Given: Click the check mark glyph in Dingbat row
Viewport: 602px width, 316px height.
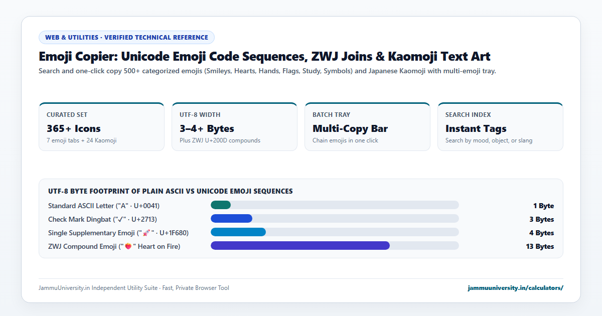Looking at the screenshot, I should coord(119,219).
